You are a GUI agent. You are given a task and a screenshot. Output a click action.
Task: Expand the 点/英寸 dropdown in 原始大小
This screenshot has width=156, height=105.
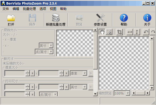tap(51, 52)
